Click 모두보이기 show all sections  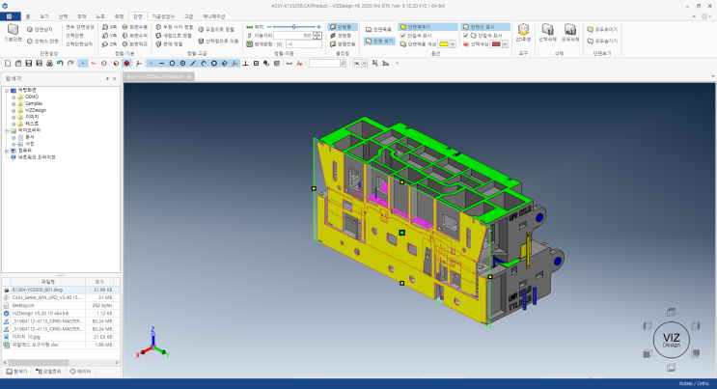tap(602, 29)
